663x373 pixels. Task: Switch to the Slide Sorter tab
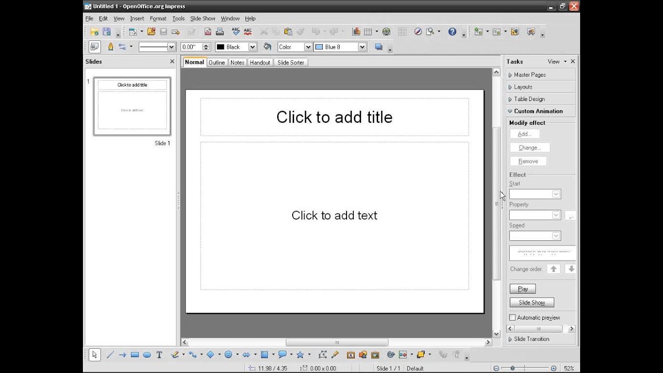291,62
